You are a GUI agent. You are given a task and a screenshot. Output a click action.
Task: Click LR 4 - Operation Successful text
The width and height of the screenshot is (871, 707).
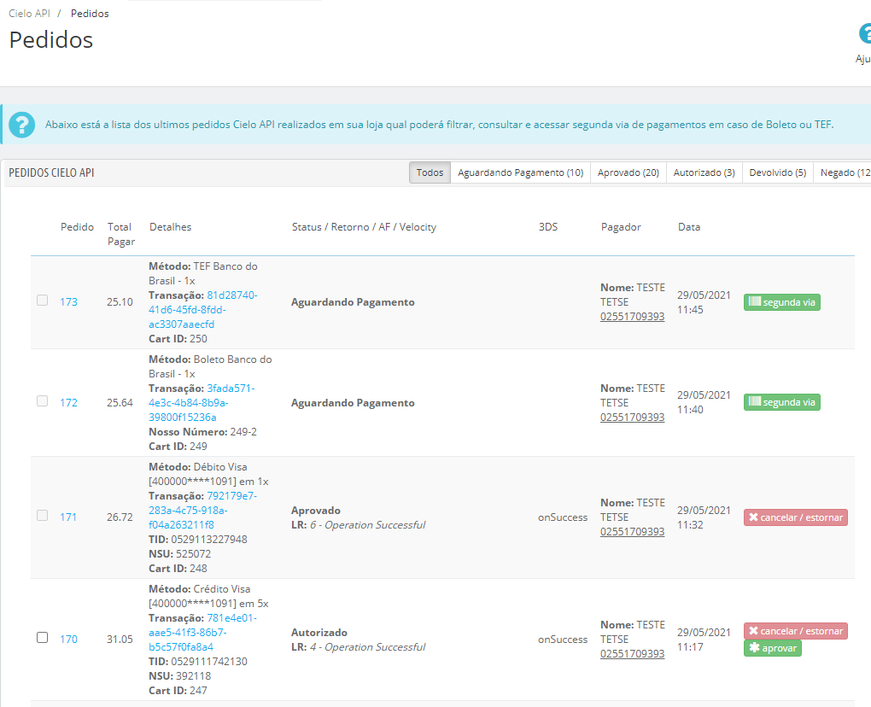point(359,647)
